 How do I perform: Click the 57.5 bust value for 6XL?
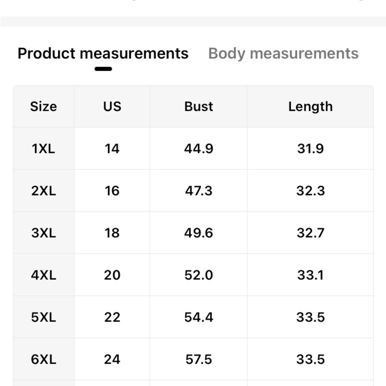click(198, 359)
